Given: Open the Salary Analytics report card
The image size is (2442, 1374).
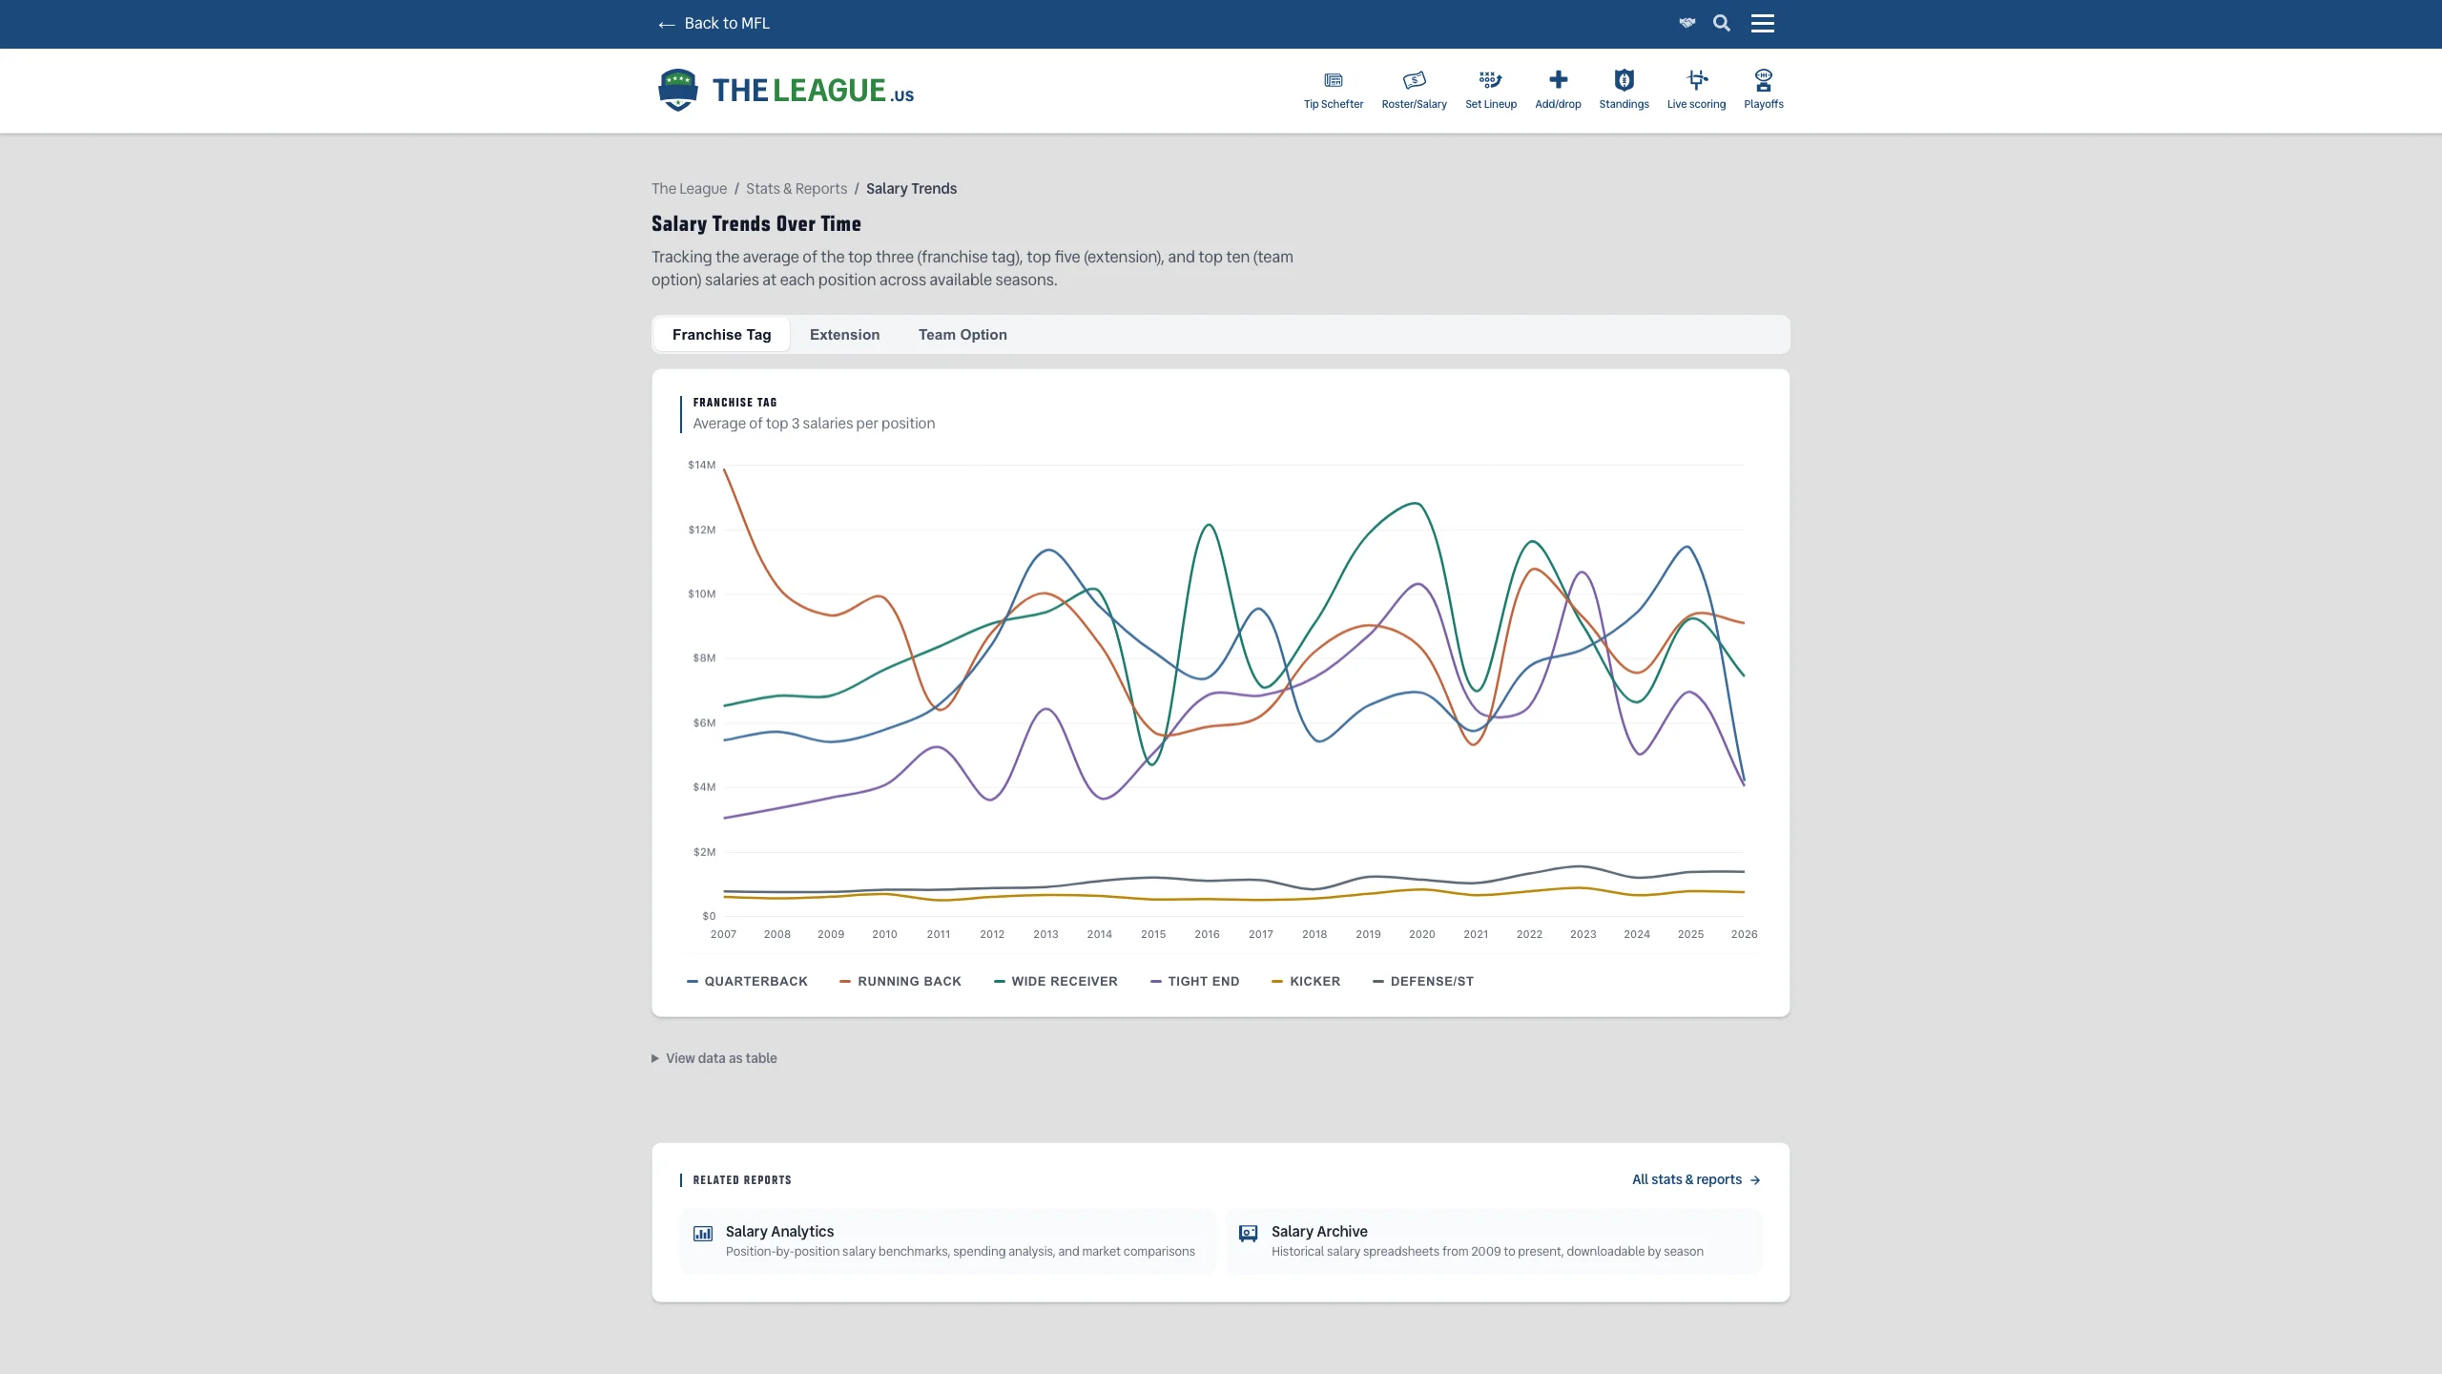Looking at the screenshot, I should click(947, 1241).
